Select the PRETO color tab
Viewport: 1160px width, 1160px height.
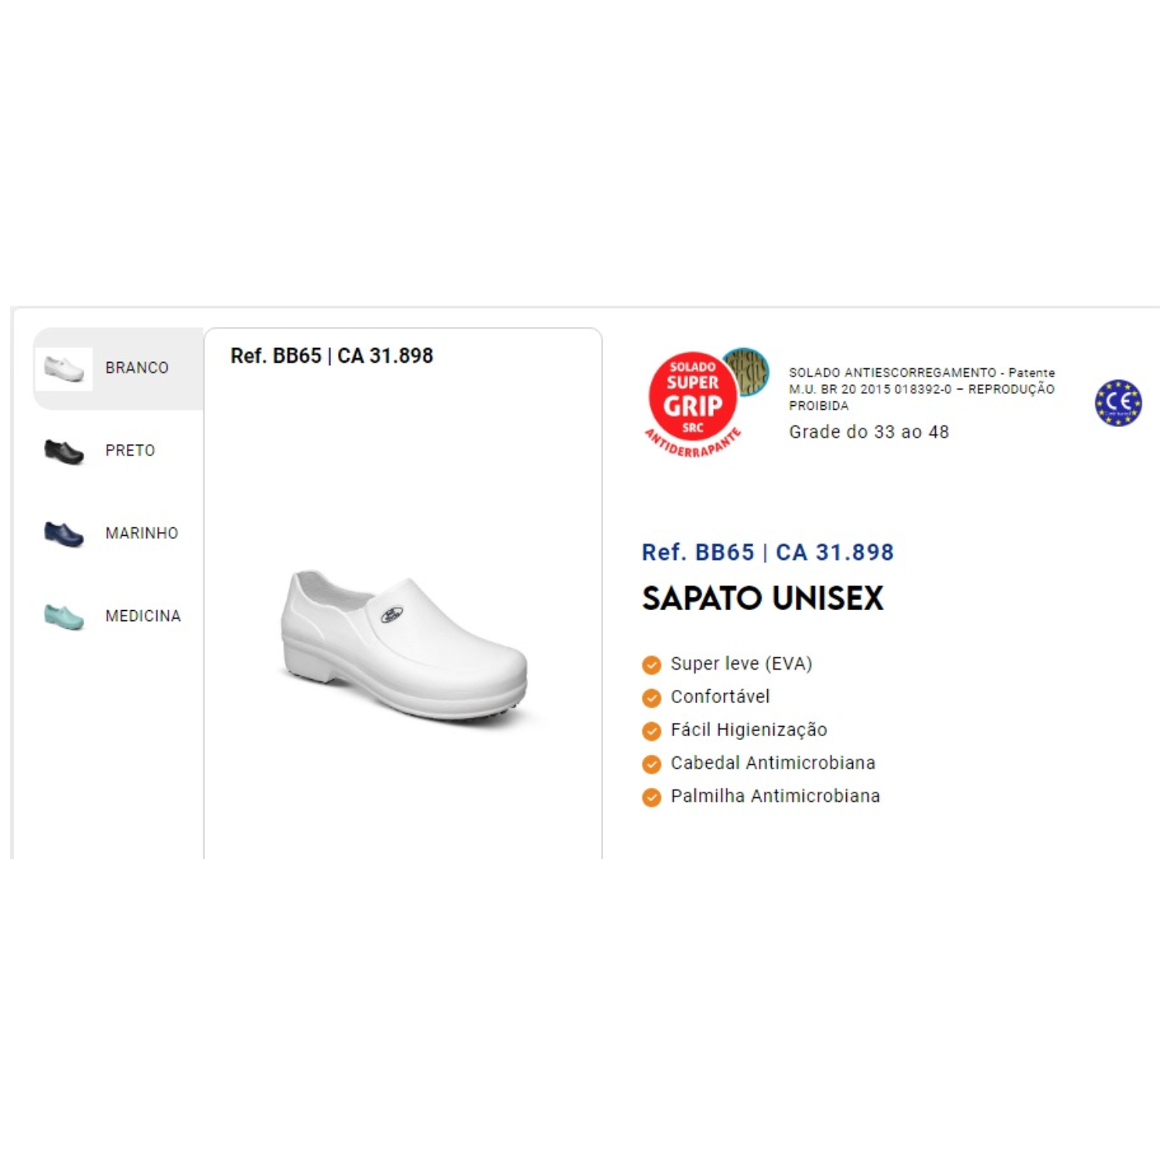[118, 451]
